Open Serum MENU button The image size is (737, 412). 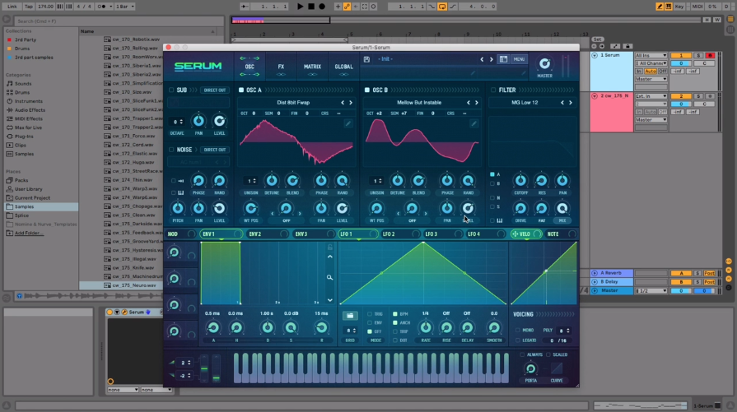click(519, 59)
